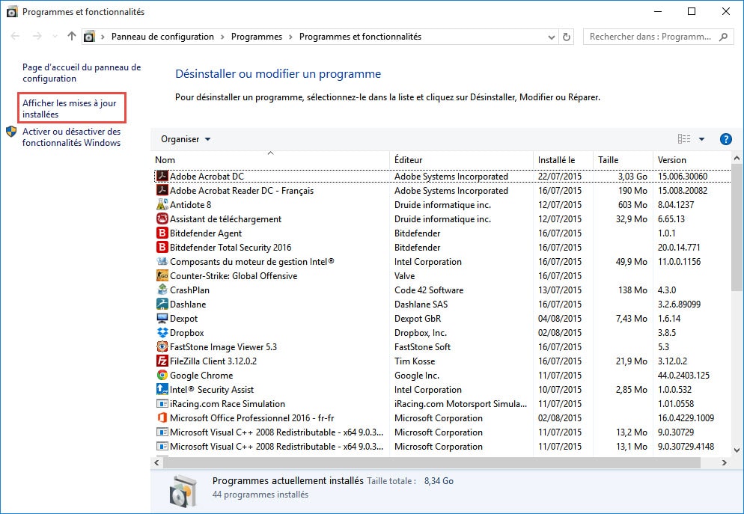Click the Adobe Acrobat DC program icon
The image size is (744, 514).
pyautogui.click(x=162, y=176)
